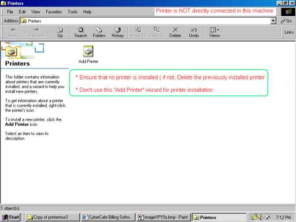Click the Search toolbar icon

(81, 32)
